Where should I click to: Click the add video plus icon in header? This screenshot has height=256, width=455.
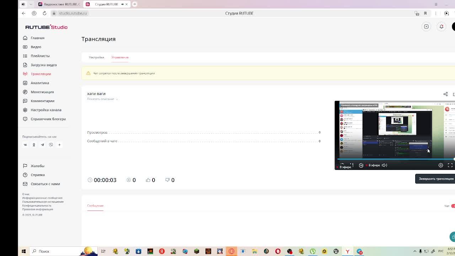(x=426, y=27)
